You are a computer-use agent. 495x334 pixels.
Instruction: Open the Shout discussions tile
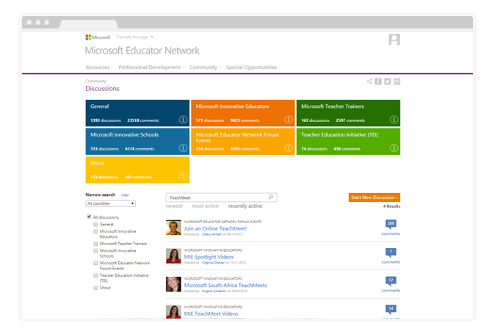click(x=137, y=170)
